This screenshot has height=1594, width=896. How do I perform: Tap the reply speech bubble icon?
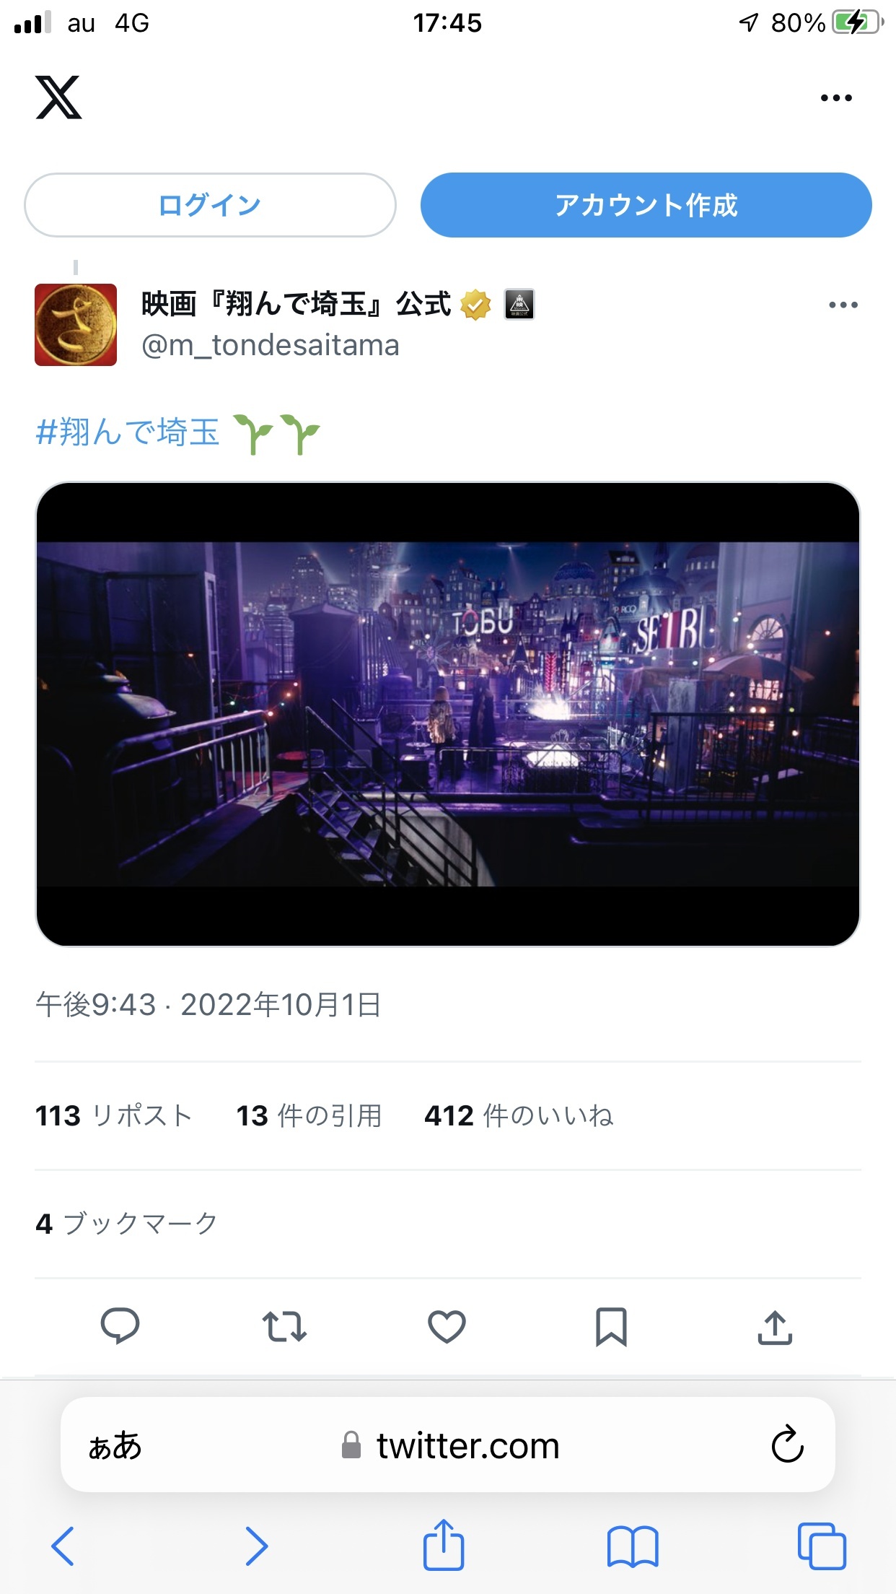point(120,1326)
